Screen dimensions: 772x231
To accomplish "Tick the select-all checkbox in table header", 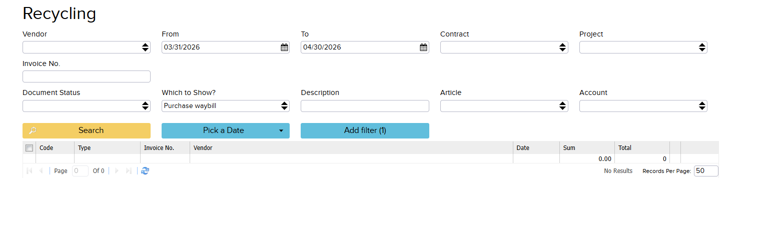I will (x=29, y=148).
